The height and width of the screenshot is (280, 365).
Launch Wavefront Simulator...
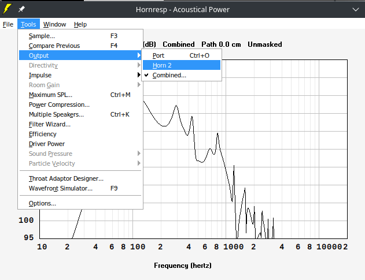(80, 188)
